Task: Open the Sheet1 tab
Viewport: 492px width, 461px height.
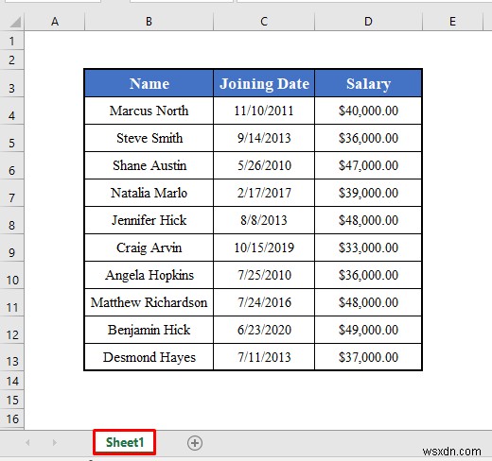Action: 125,442
